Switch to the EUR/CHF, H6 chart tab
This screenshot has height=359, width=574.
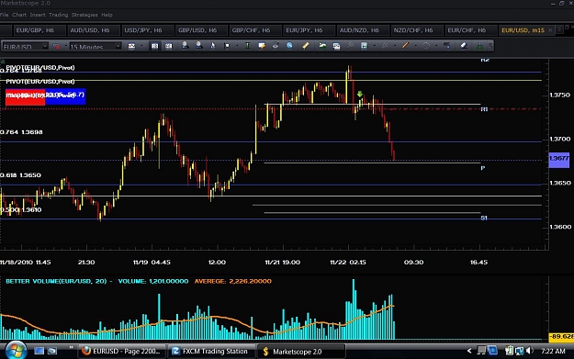(x=470, y=30)
